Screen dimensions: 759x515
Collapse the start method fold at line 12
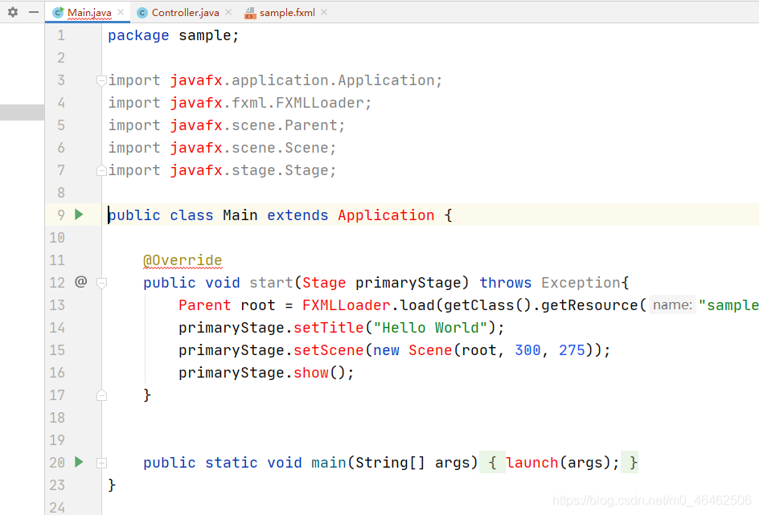pyautogui.click(x=101, y=283)
